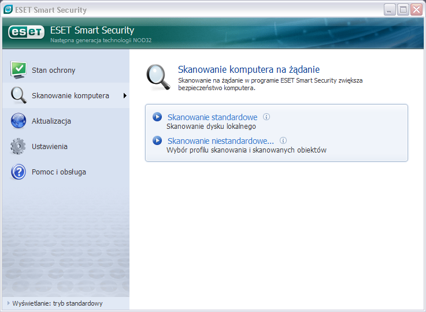Click 'Skanowanie dysku lokalnego' description text
Viewport: 426px width, 312px height.
pyautogui.click(x=211, y=127)
